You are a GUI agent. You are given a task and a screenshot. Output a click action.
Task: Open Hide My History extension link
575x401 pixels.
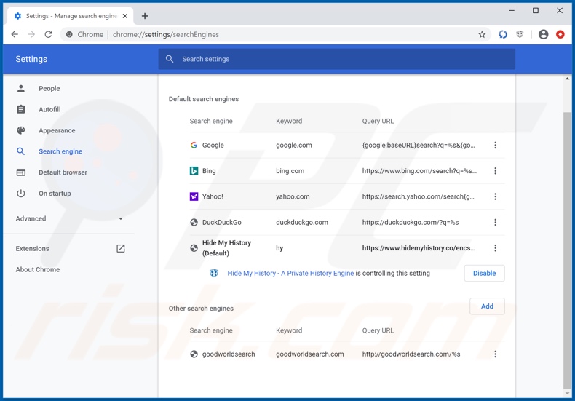290,273
